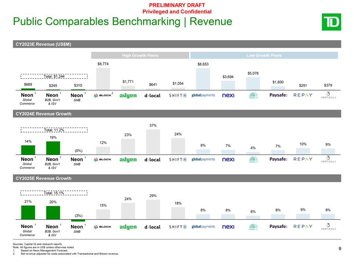Click Shift4 logo in CY2024E Growth row
354x273 pixels.
click(178, 159)
